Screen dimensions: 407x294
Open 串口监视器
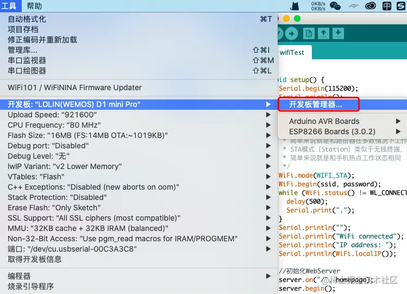click(x=139, y=60)
